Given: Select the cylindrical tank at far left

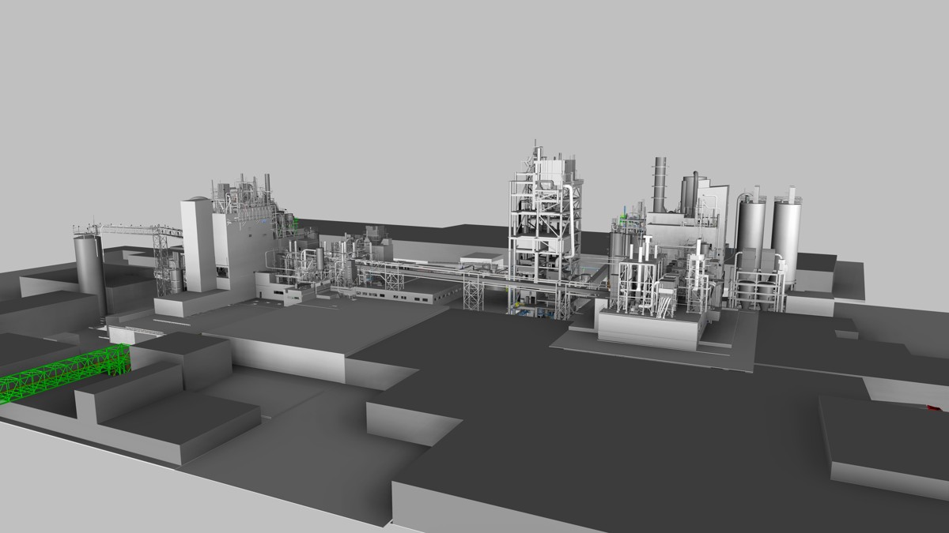Looking at the screenshot, I should pyautogui.click(x=89, y=268).
